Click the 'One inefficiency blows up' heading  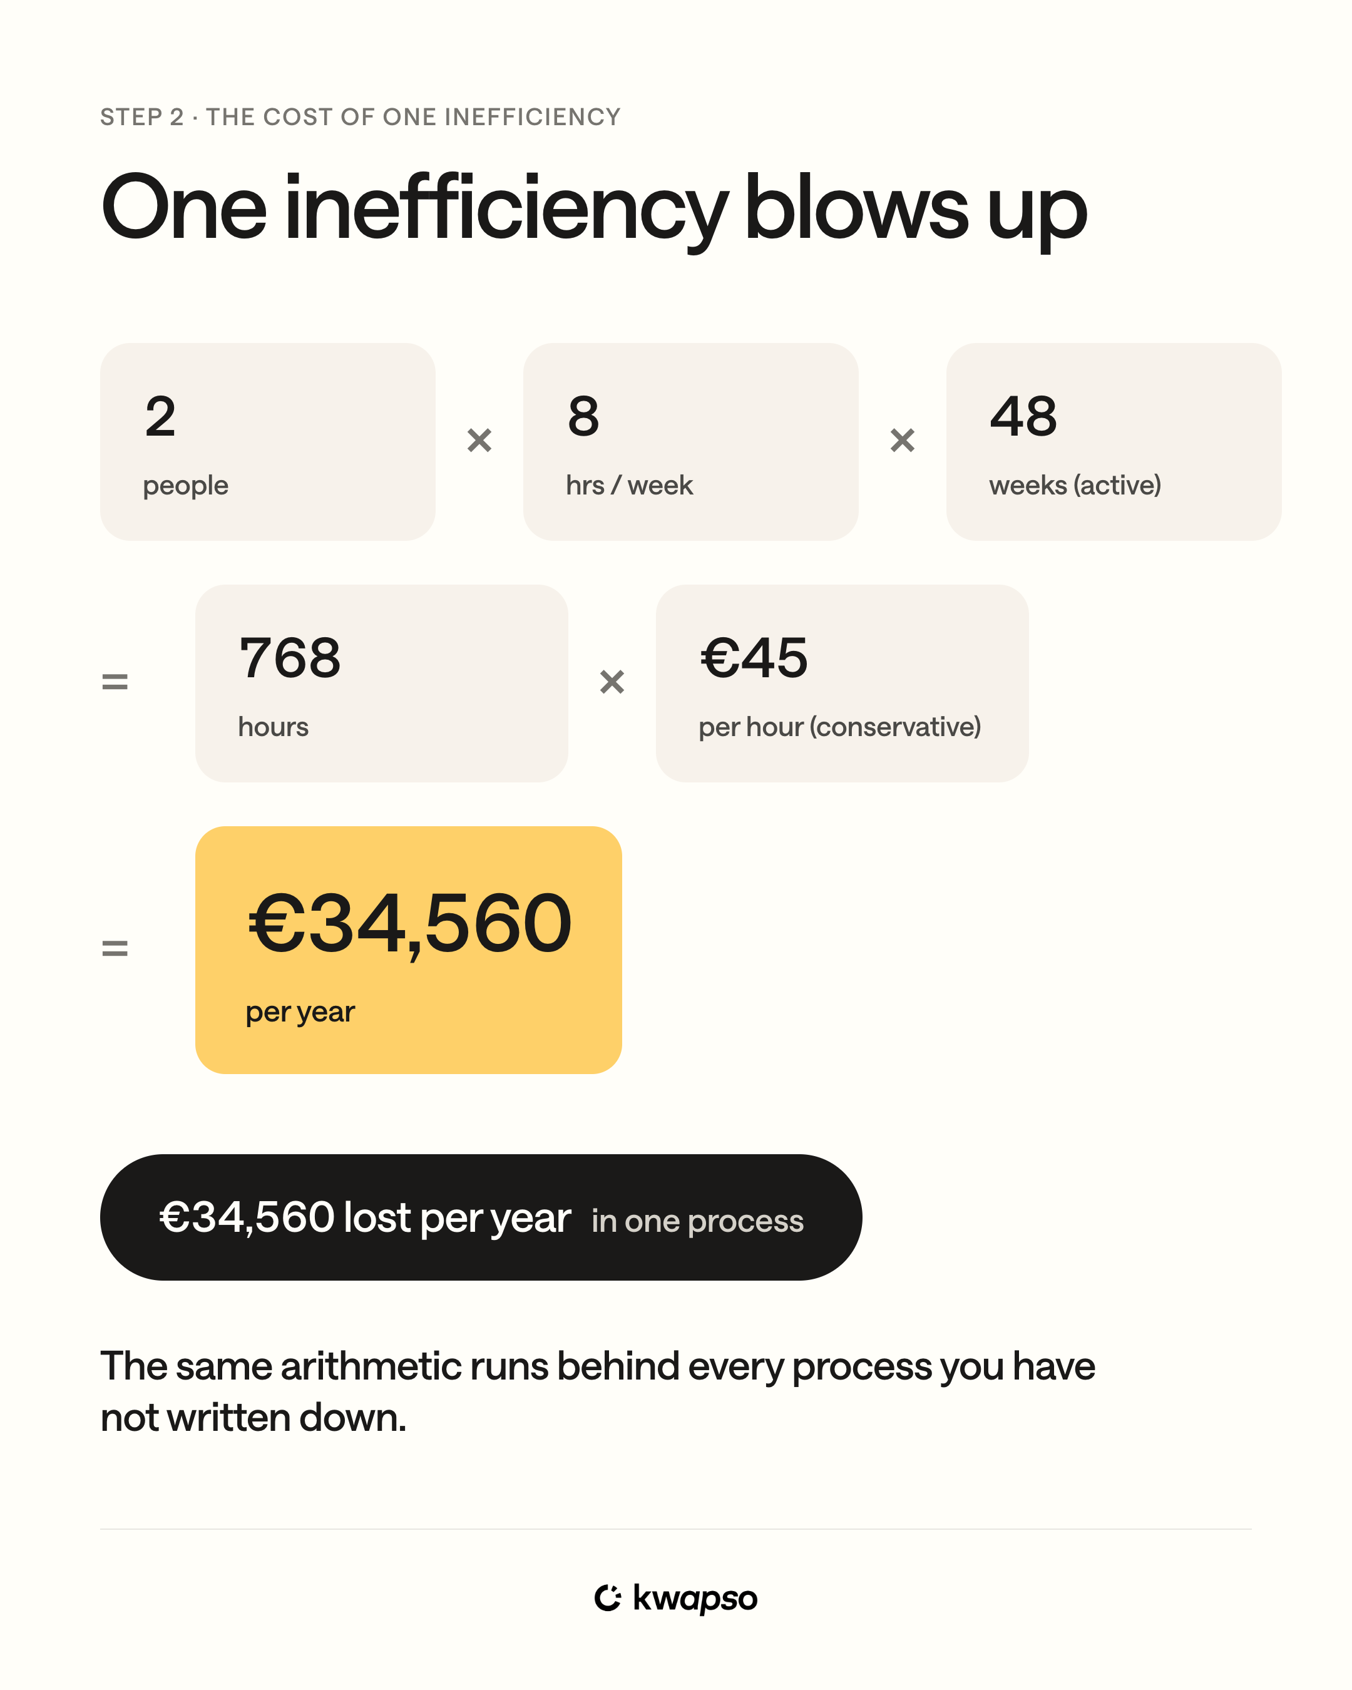(x=593, y=208)
